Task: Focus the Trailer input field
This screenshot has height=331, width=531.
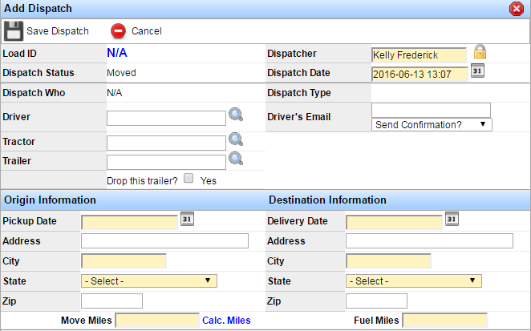Action: pos(166,163)
